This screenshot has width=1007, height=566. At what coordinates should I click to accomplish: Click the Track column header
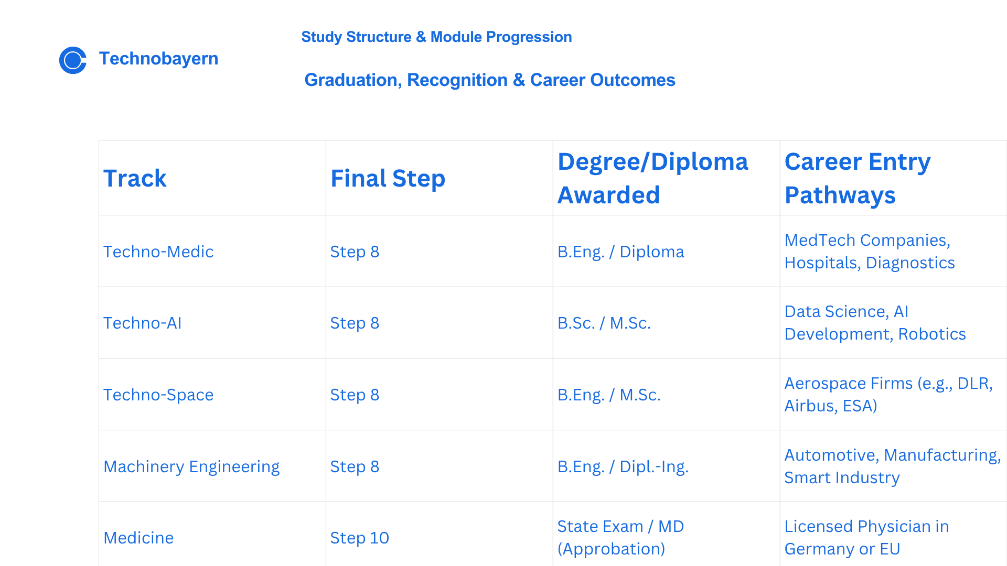point(212,178)
